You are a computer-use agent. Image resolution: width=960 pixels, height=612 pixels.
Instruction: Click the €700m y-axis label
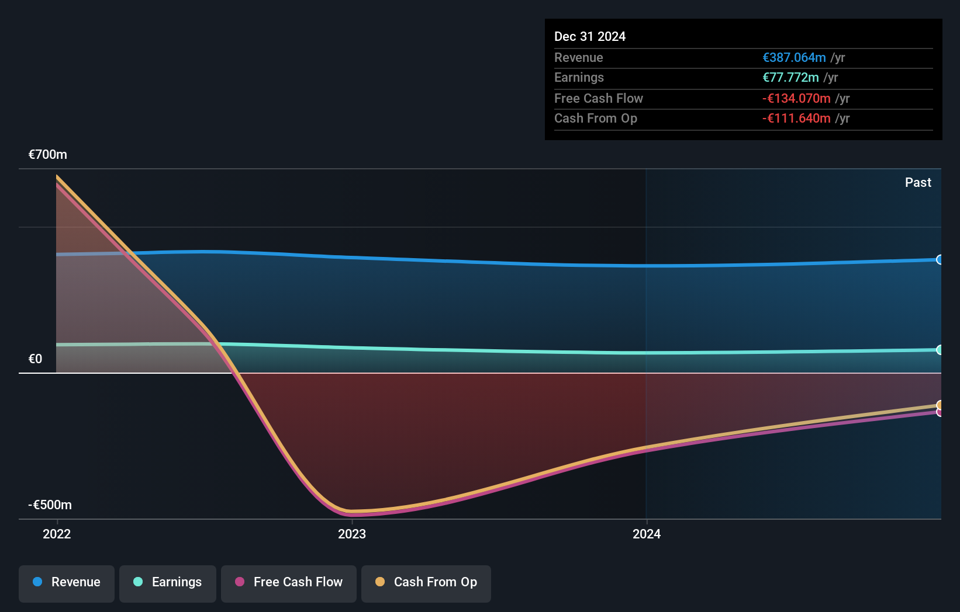click(48, 155)
